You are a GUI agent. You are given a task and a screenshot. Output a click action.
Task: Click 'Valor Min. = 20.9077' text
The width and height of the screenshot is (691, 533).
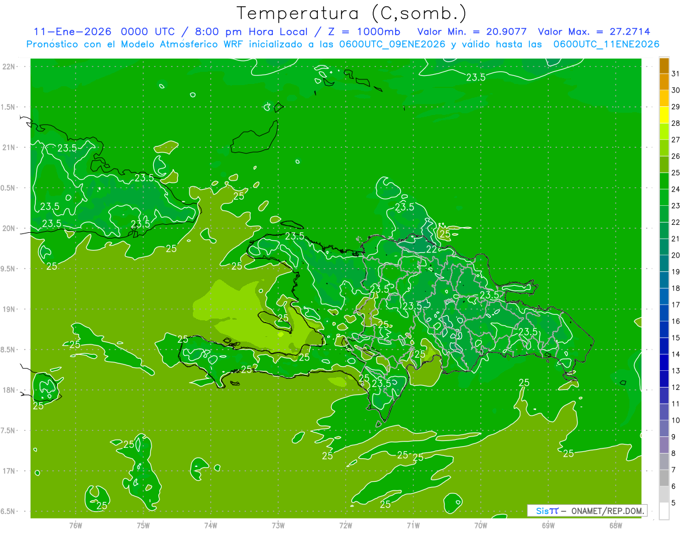coord(472,32)
